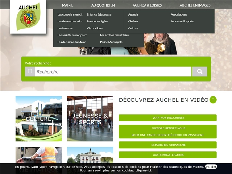Open Agenda submenu entry
232x174 pixels.
[x=133, y=14]
